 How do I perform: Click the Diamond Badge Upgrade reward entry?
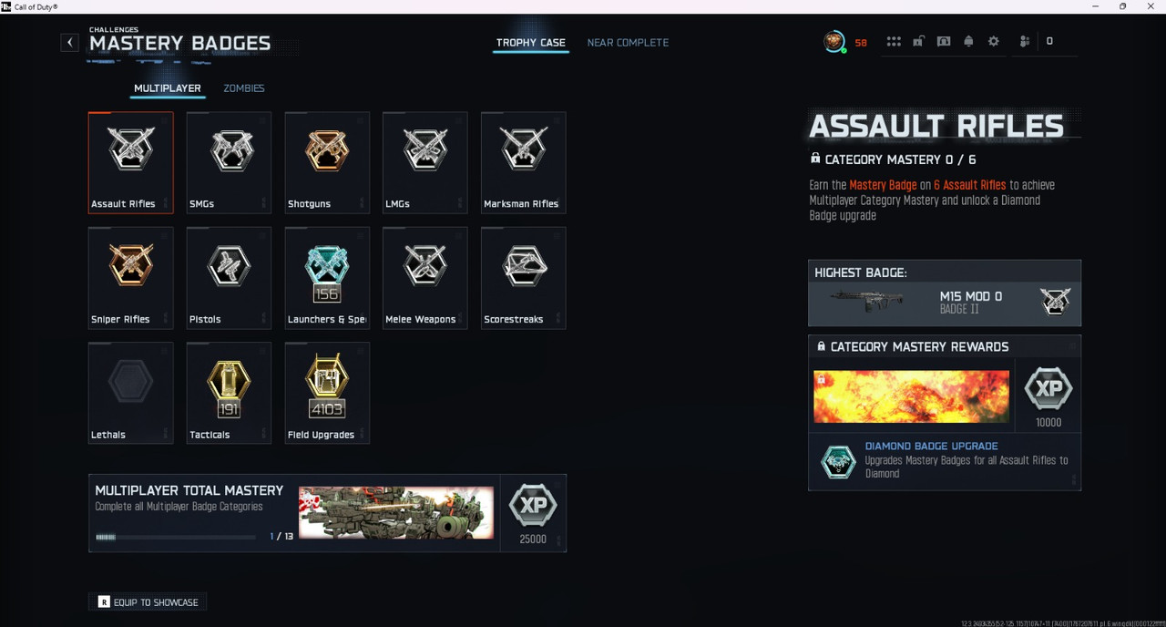coord(945,461)
